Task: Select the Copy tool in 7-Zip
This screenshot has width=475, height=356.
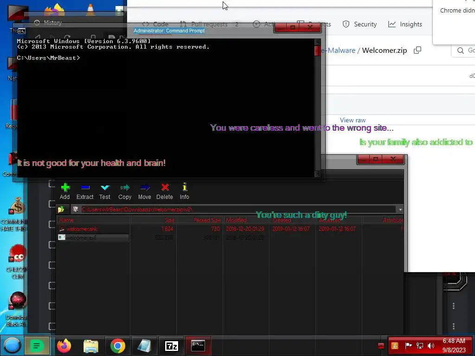Action: (125, 191)
